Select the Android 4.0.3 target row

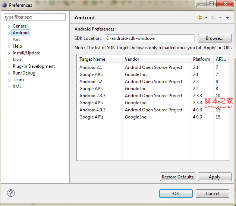153,110
